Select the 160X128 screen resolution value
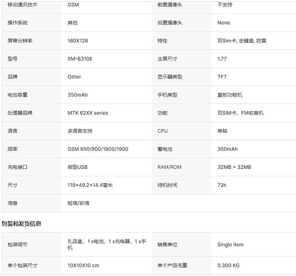This screenshot has width=296, height=276. point(77,41)
